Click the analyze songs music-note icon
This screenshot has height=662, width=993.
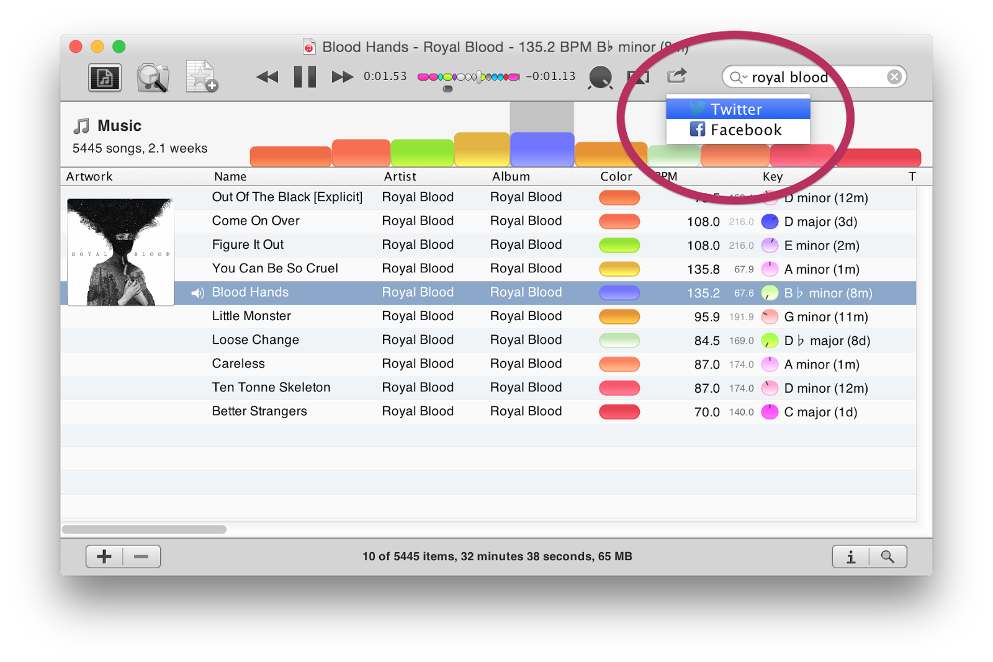click(x=104, y=78)
